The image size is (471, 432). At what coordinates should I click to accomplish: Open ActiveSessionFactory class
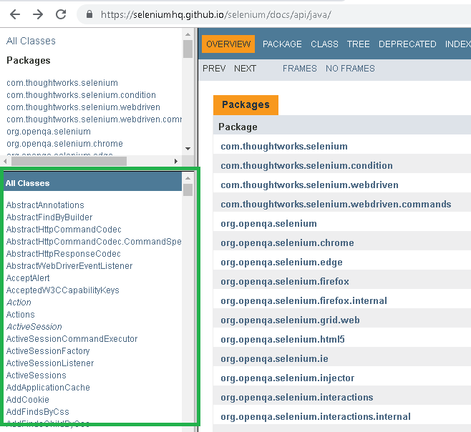[x=48, y=351]
